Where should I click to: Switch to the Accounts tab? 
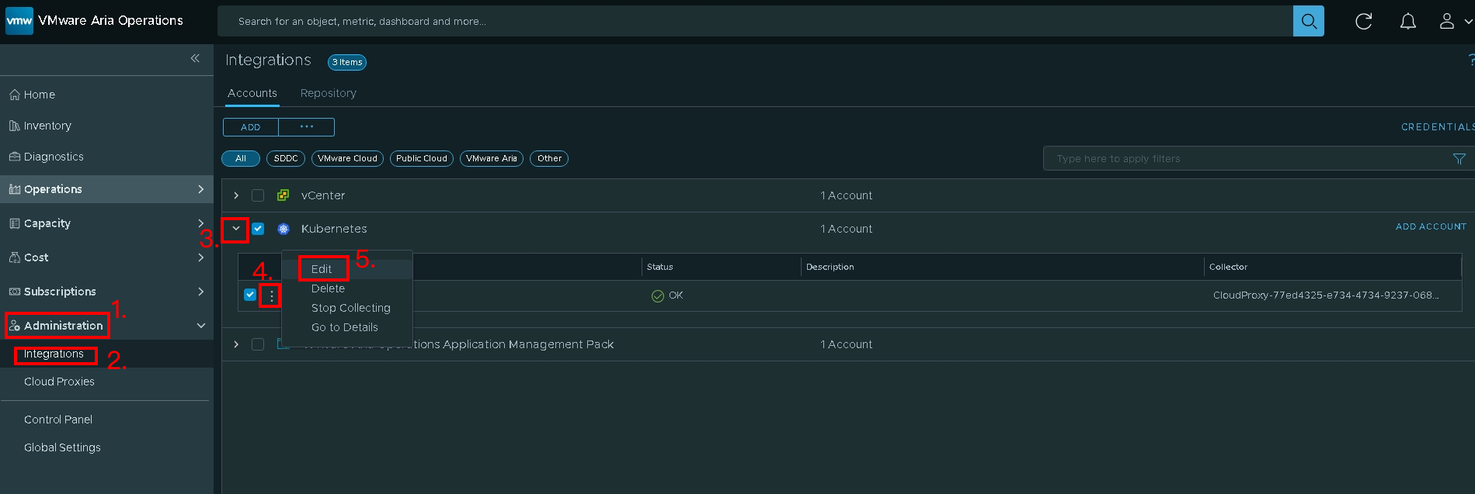[252, 93]
